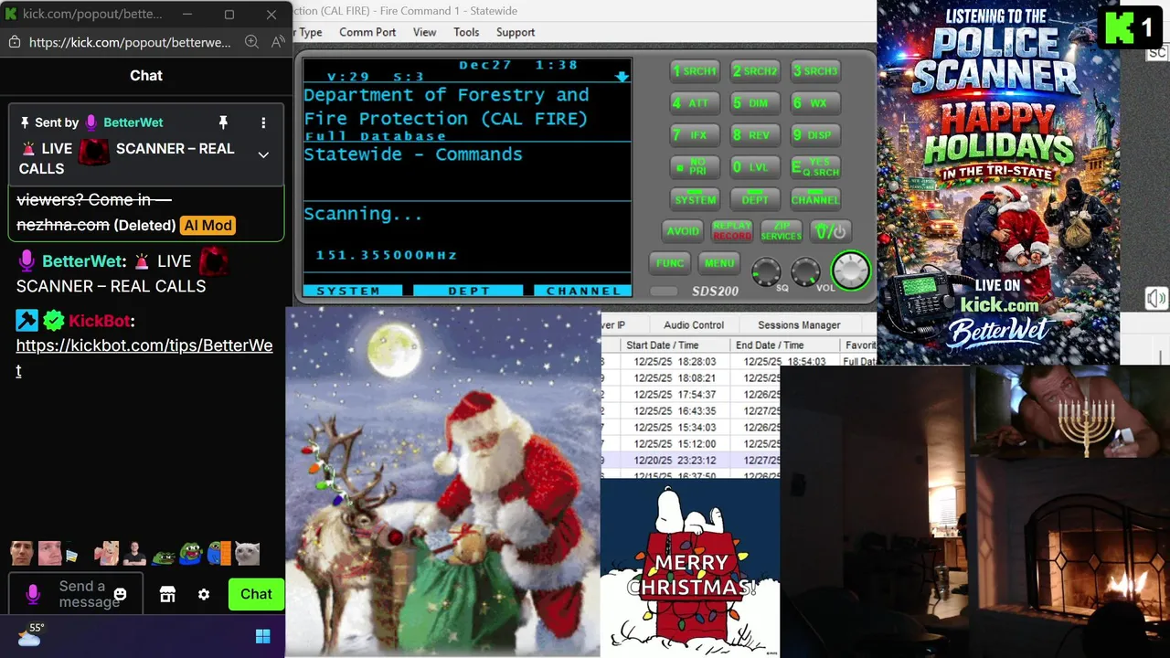The image size is (1170, 658).
Task: Click the VOL volume knob
Action: coord(805,271)
